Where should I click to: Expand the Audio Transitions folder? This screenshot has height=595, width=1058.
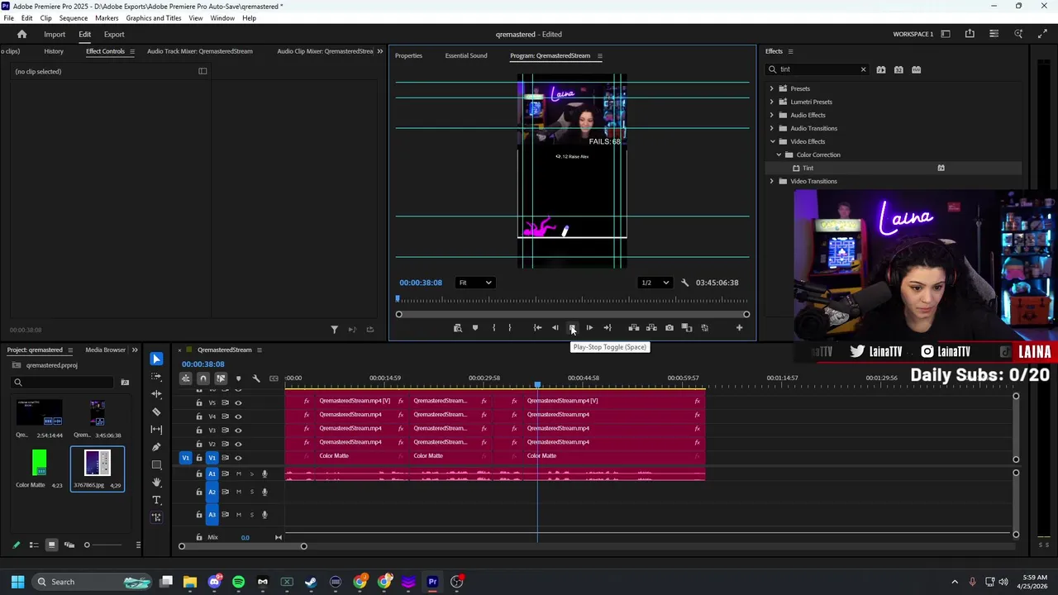tap(772, 128)
